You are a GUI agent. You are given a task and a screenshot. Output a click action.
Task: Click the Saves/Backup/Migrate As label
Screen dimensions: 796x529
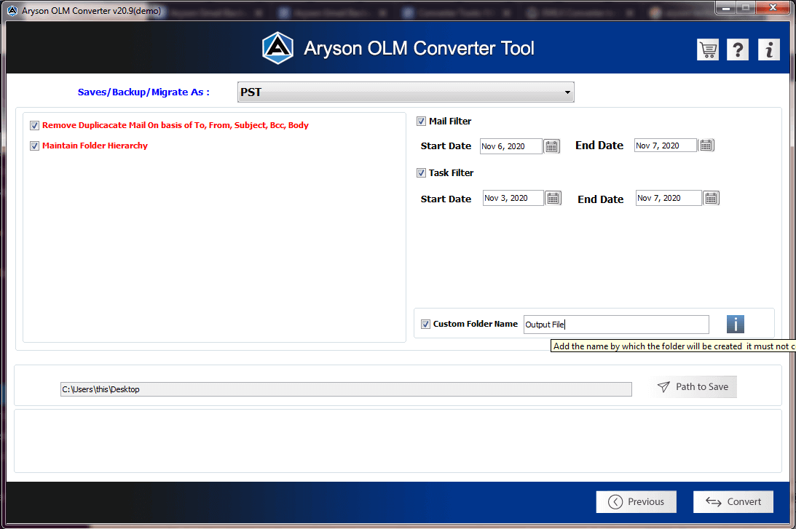click(x=143, y=92)
